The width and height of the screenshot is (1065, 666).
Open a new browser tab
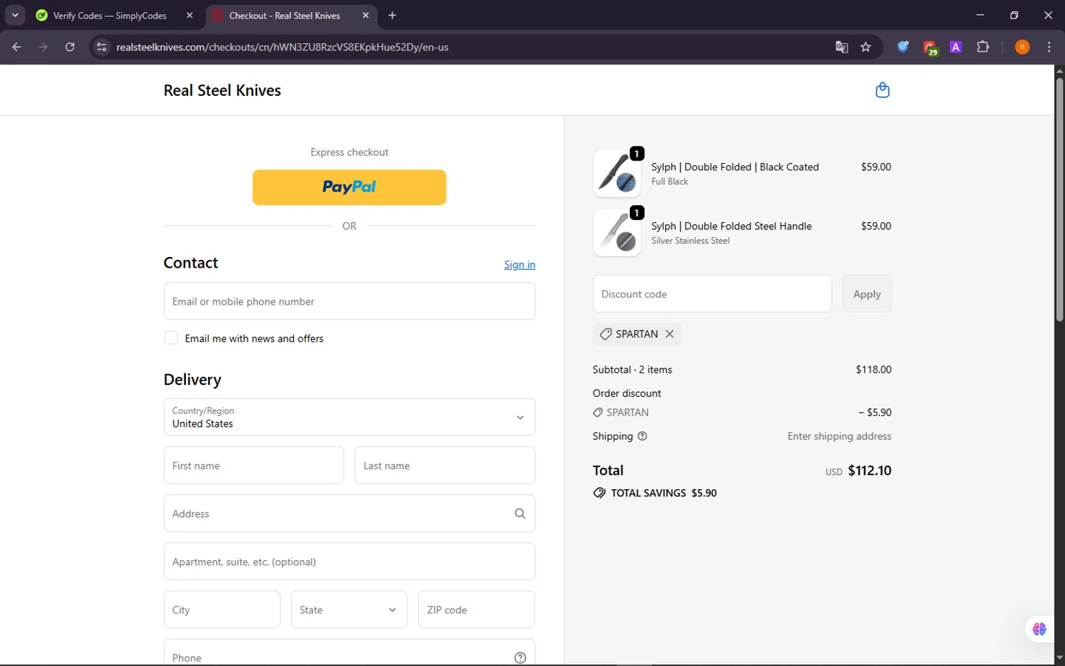(x=392, y=15)
